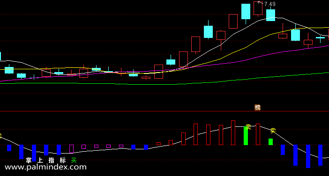
Task: Click the green 买 buy signal label
Action: coord(74,161)
